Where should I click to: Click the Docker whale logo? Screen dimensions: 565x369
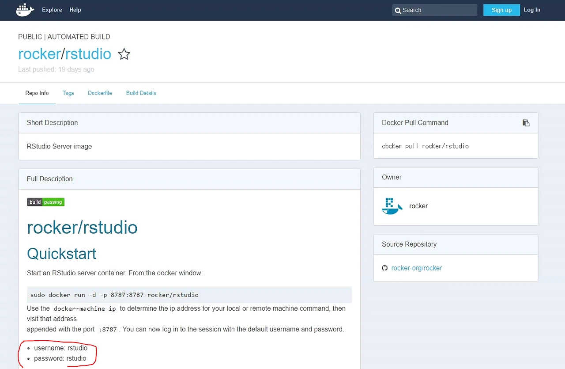[x=25, y=10]
